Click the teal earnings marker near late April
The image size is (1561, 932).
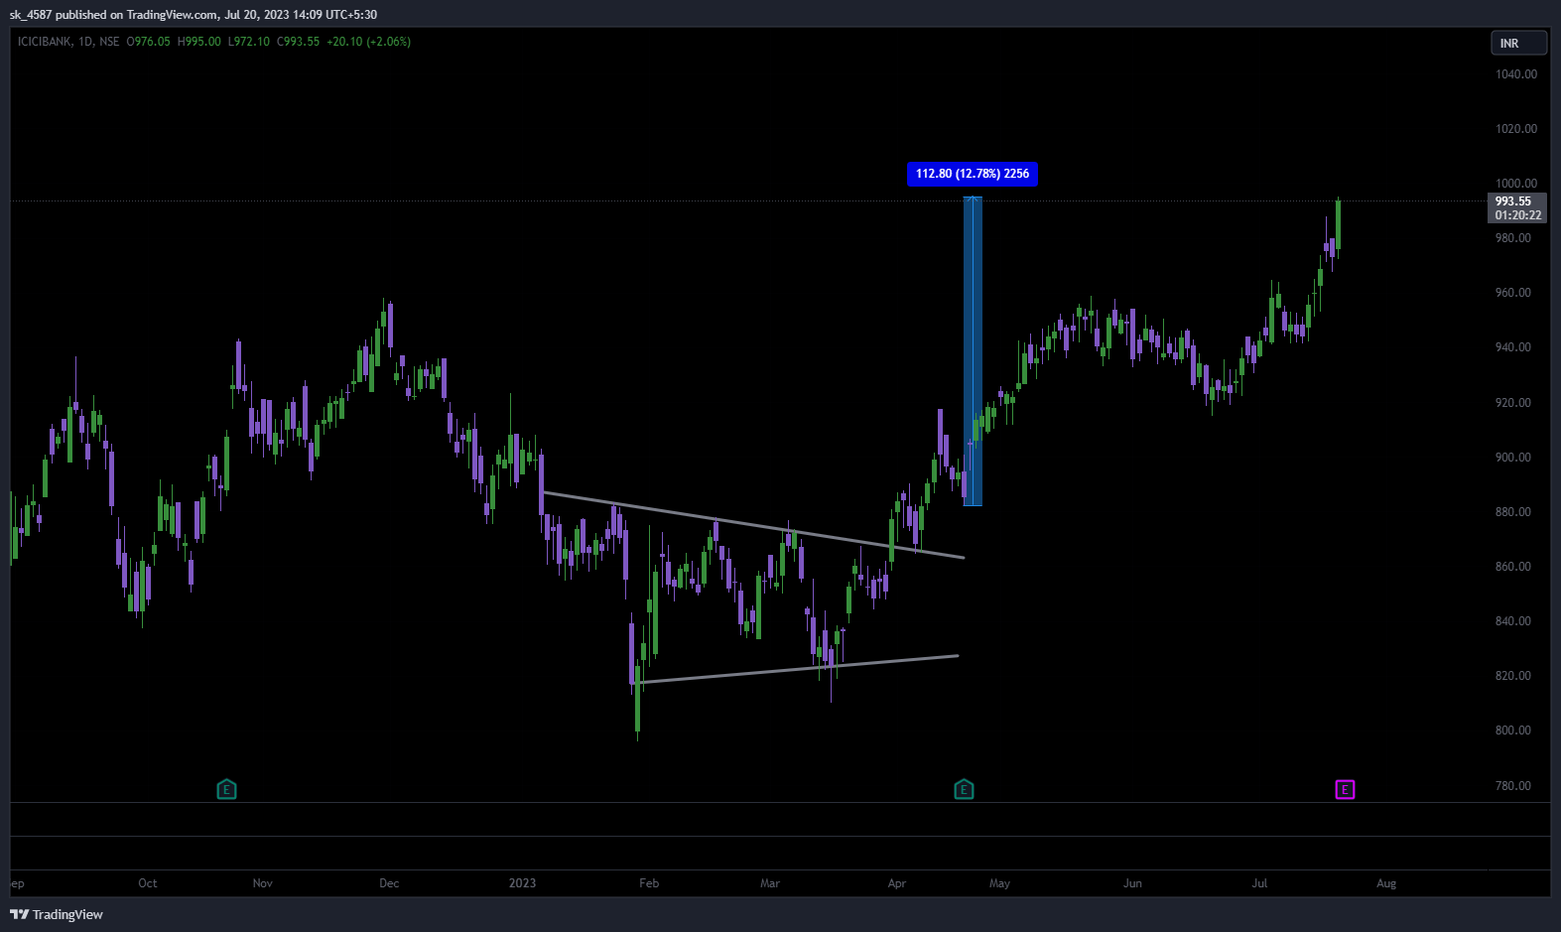coord(964,789)
